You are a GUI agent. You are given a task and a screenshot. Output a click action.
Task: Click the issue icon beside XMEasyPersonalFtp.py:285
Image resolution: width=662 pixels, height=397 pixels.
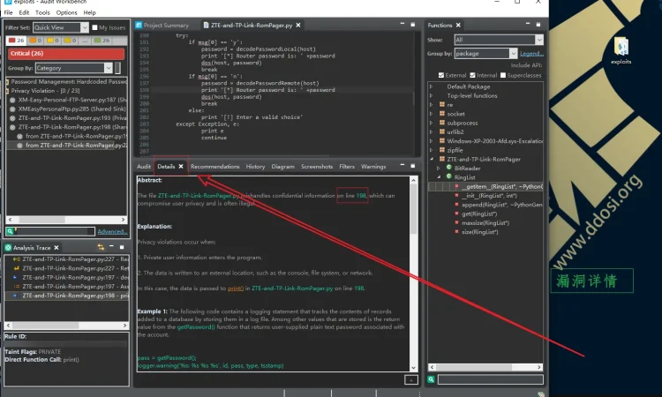(x=12, y=109)
